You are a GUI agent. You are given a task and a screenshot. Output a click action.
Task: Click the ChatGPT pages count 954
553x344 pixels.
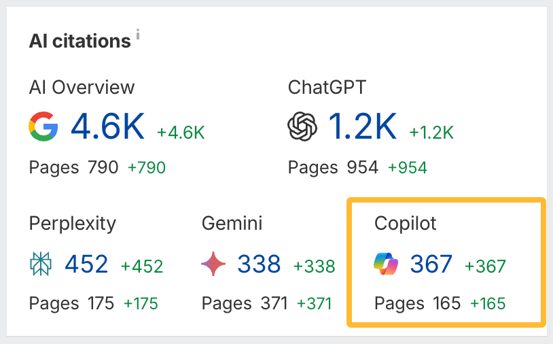point(362,167)
